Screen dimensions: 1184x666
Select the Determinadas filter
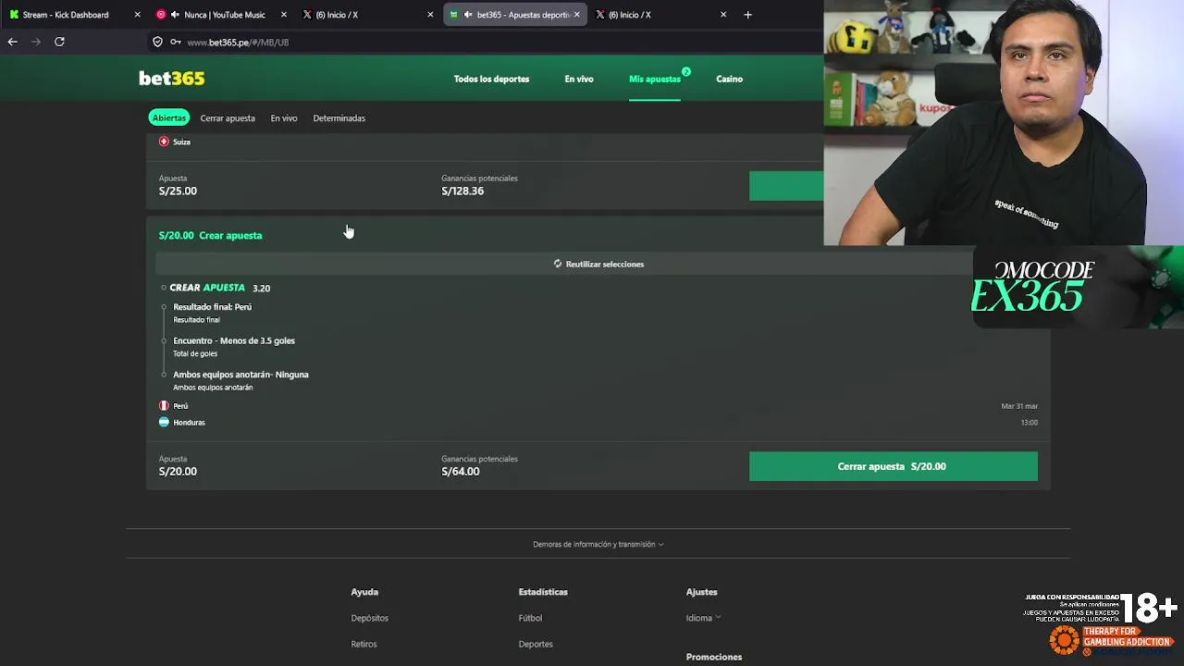[339, 118]
